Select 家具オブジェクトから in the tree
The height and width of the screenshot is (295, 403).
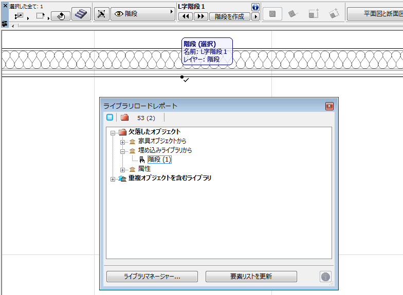click(x=162, y=141)
